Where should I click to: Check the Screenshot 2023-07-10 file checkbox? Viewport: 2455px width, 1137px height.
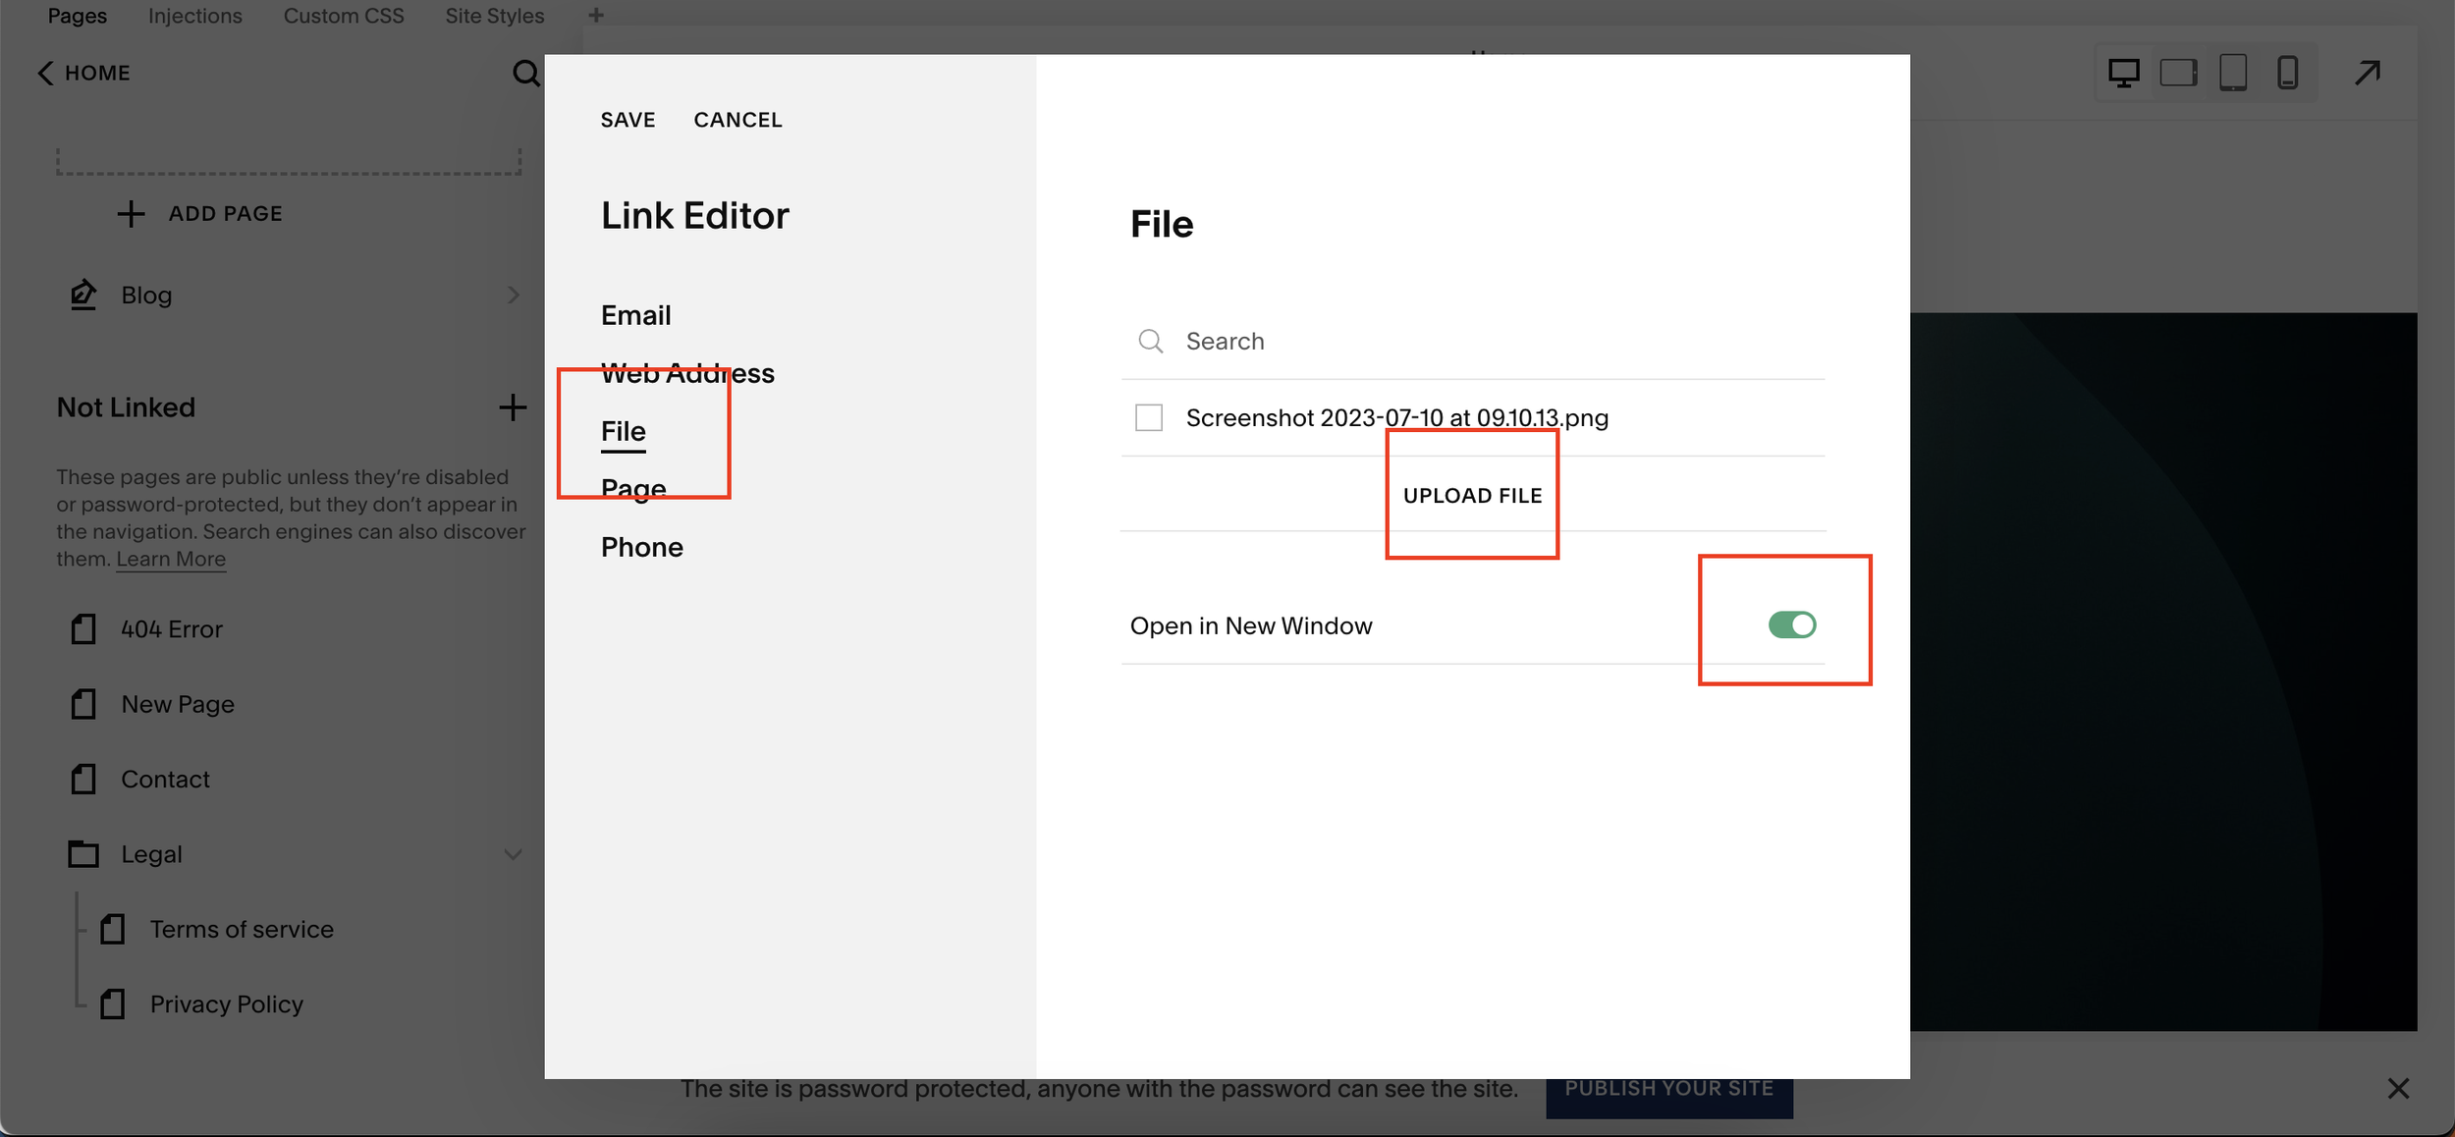(x=1149, y=417)
